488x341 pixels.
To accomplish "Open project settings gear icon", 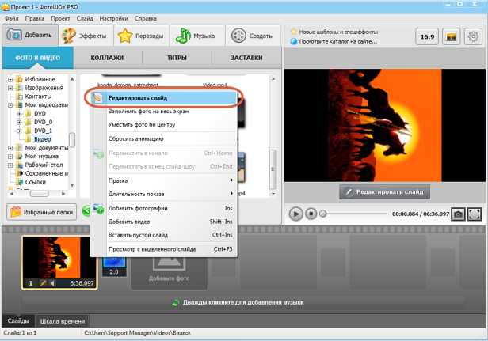I will tap(473, 36).
